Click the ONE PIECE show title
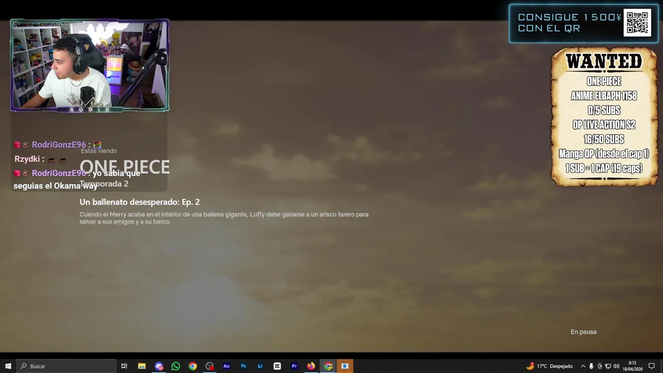Screen dimensions: 663x373 [124, 167]
